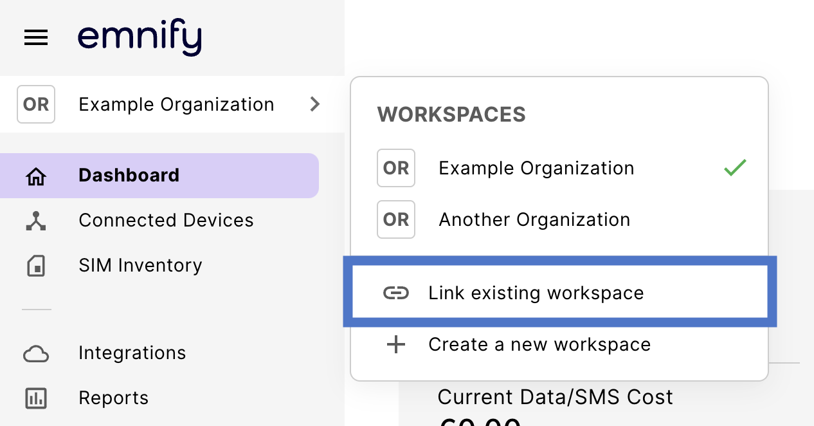Click the plus icon for new workspace
This screenshot has height=426, width=814.
(x=396, y=345)
